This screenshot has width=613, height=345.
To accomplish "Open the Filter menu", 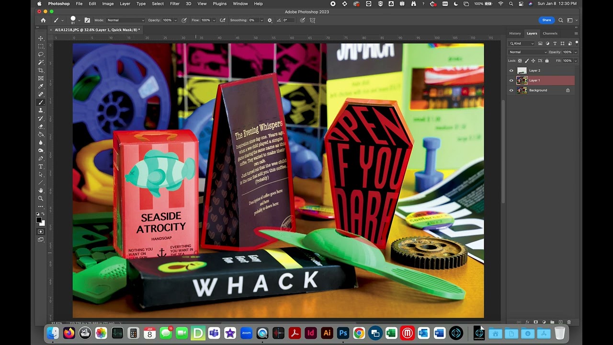I will pyautogui.click(x=175, y=3).
